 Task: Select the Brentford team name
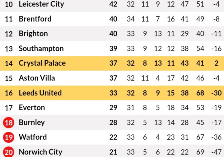(35, 19)
